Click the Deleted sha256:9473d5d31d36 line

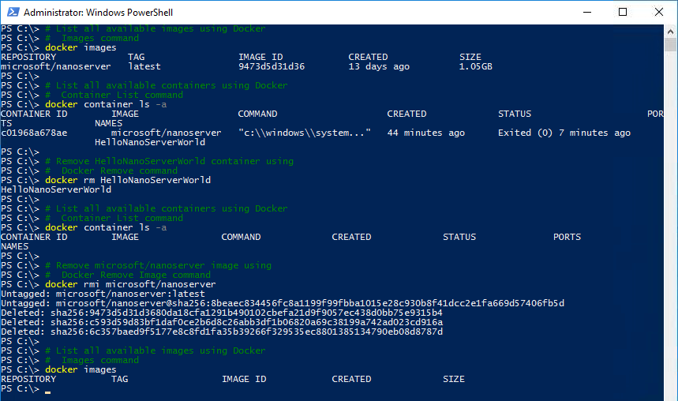222,313
